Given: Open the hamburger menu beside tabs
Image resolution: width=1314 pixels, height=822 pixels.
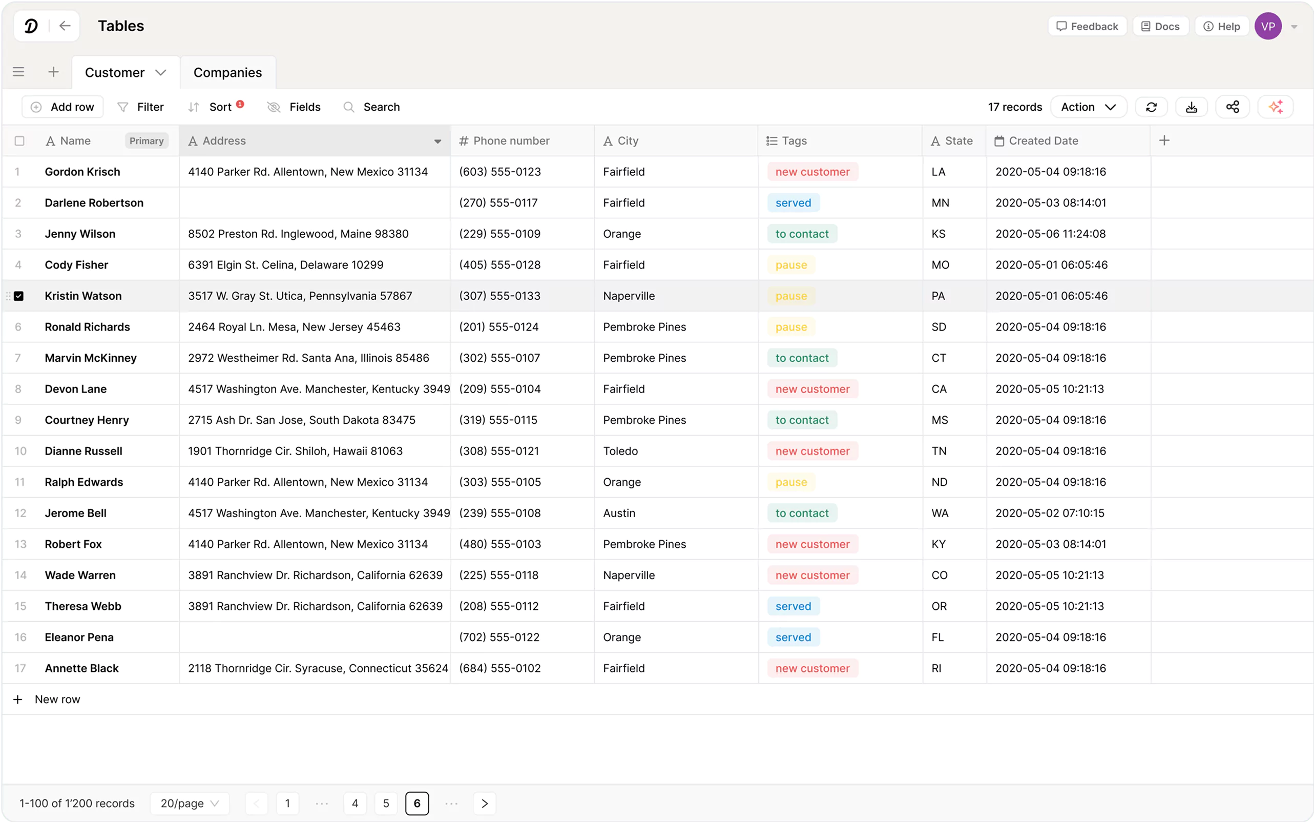Looking at the screenshot, I should 18,72.
